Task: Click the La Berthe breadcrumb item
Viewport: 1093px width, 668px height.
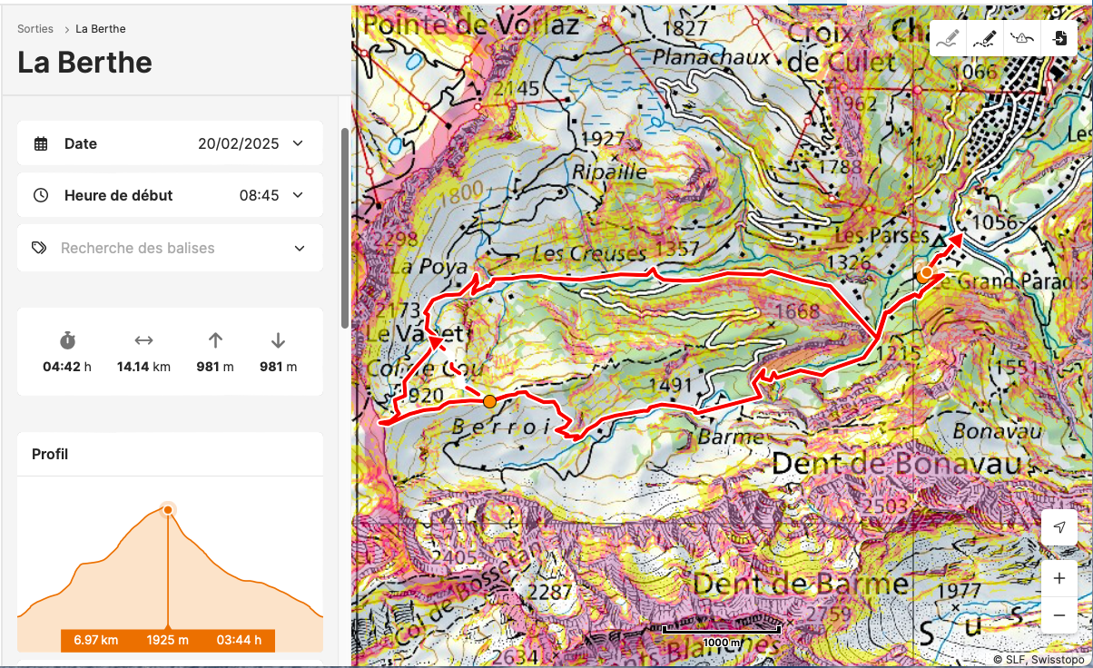Action: click(101, 29)
